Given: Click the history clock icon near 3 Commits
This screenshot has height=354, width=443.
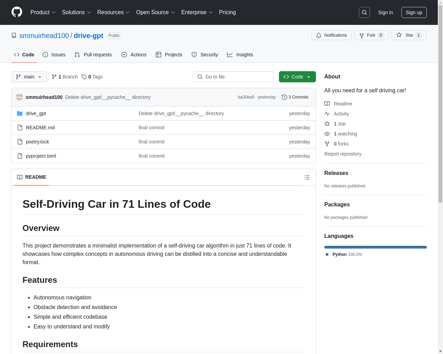Looking at the screenshot, I should point(284,97).
